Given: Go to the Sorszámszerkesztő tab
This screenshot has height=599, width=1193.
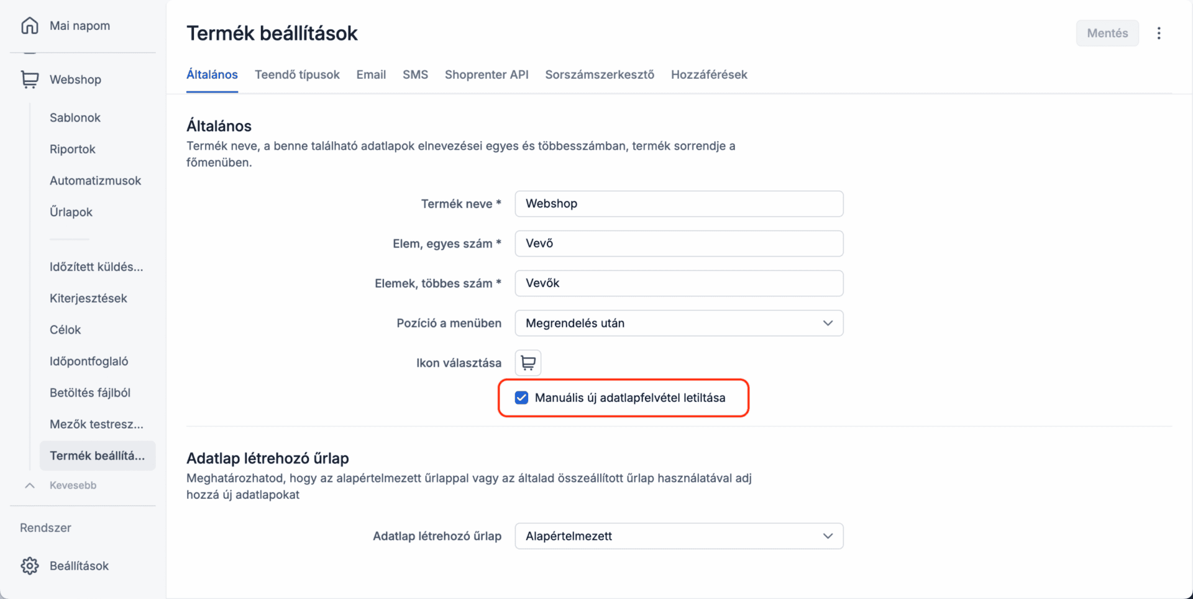Looking at the screenshot, I should pos(600,75).
